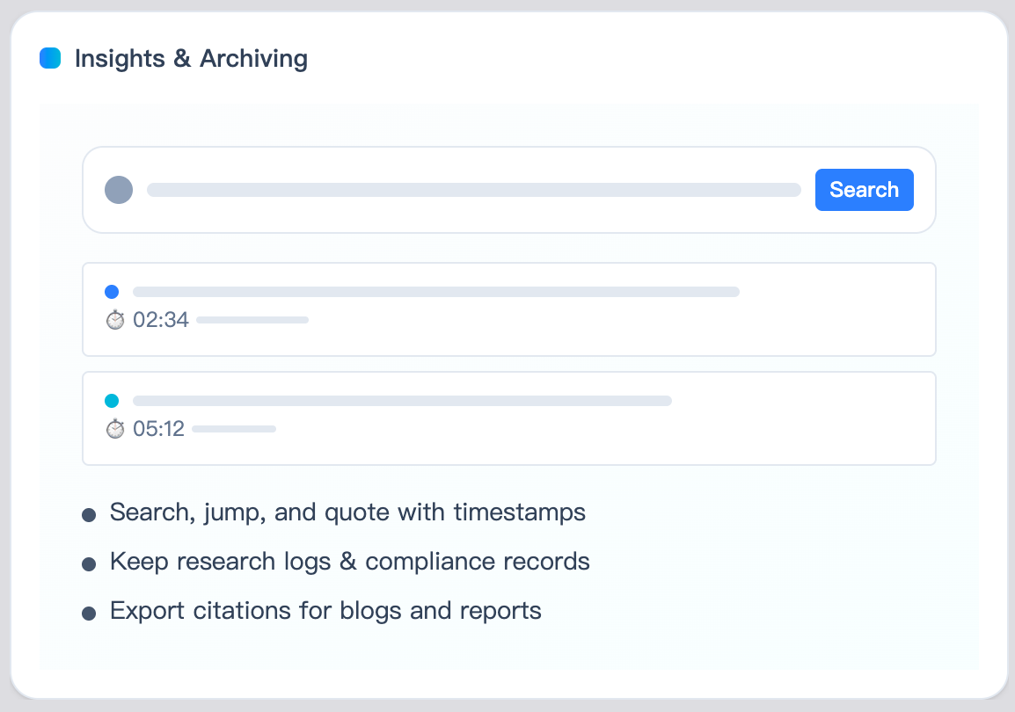Screen dimensions: 1015x712
Task: Click bullet dot before "Keep research logs"
Action: click(x=89, y=564)
